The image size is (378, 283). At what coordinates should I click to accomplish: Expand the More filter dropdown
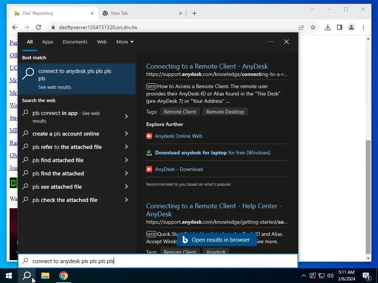(x=125, y=42)
